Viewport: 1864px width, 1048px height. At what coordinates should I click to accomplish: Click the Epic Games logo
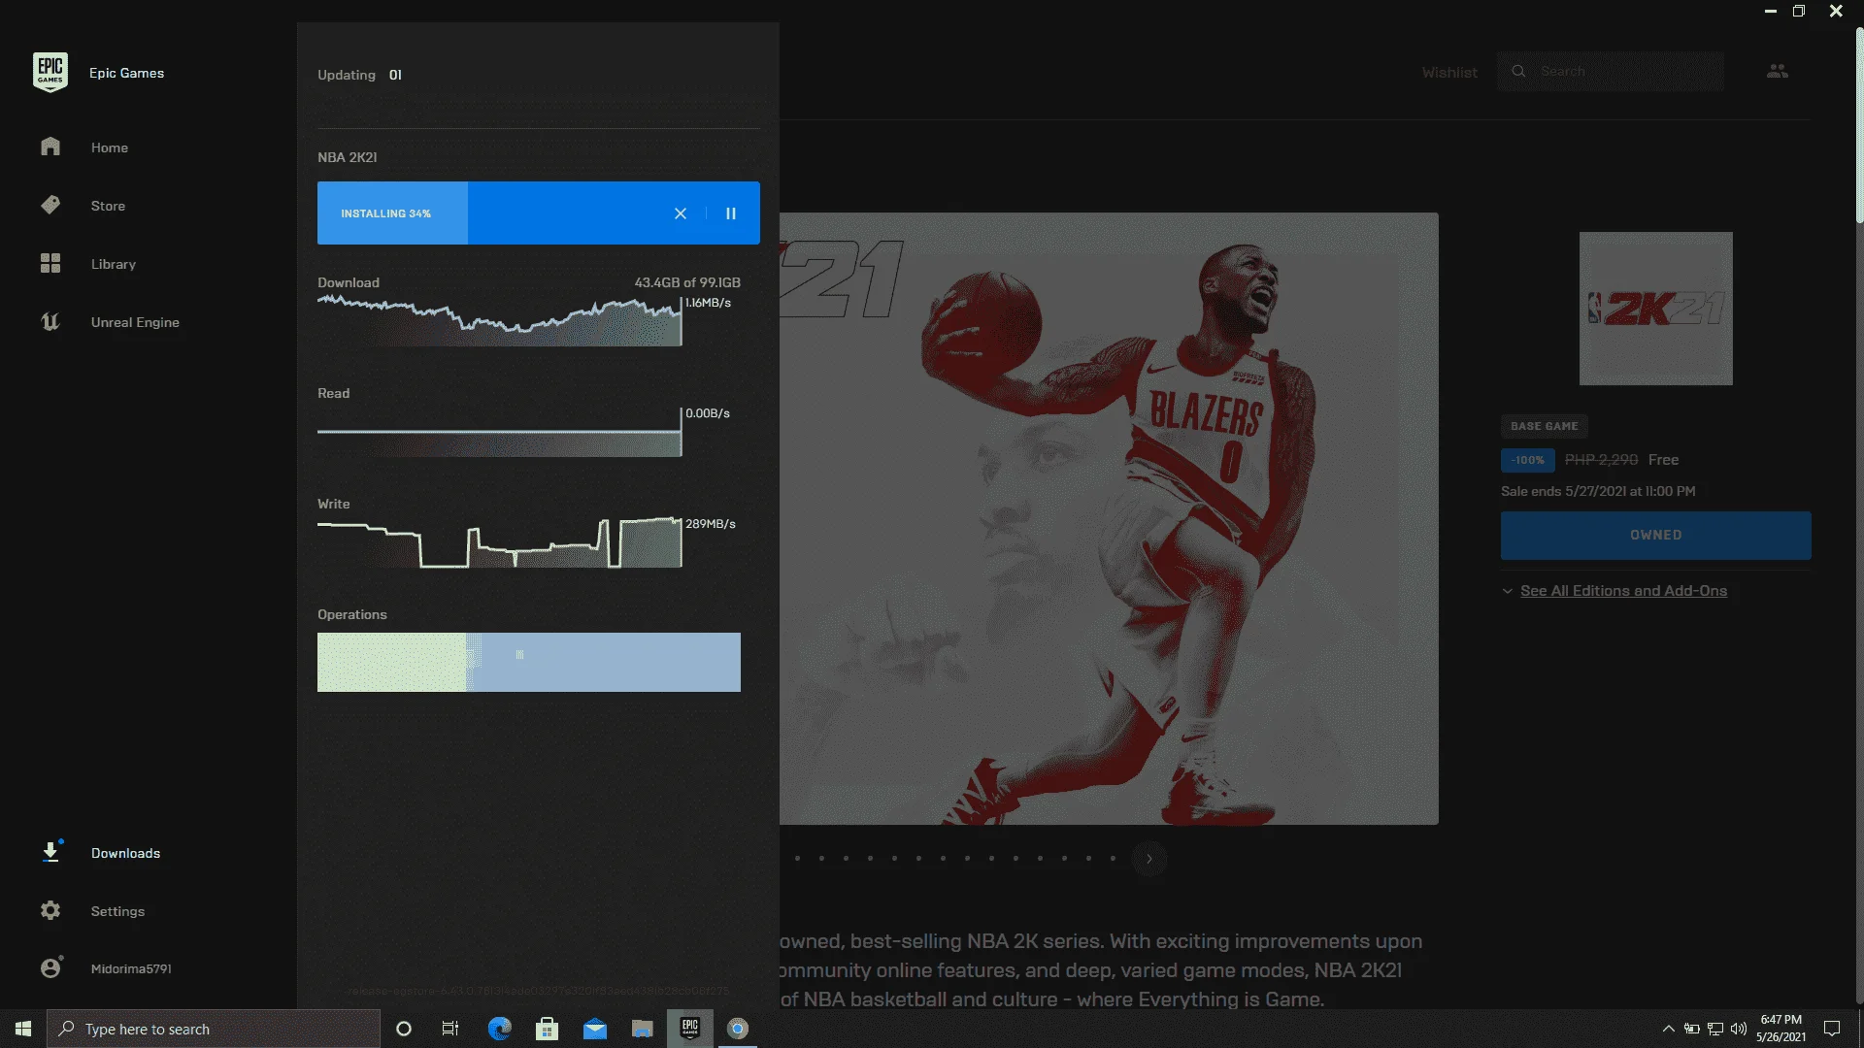[x=50, y=73]
